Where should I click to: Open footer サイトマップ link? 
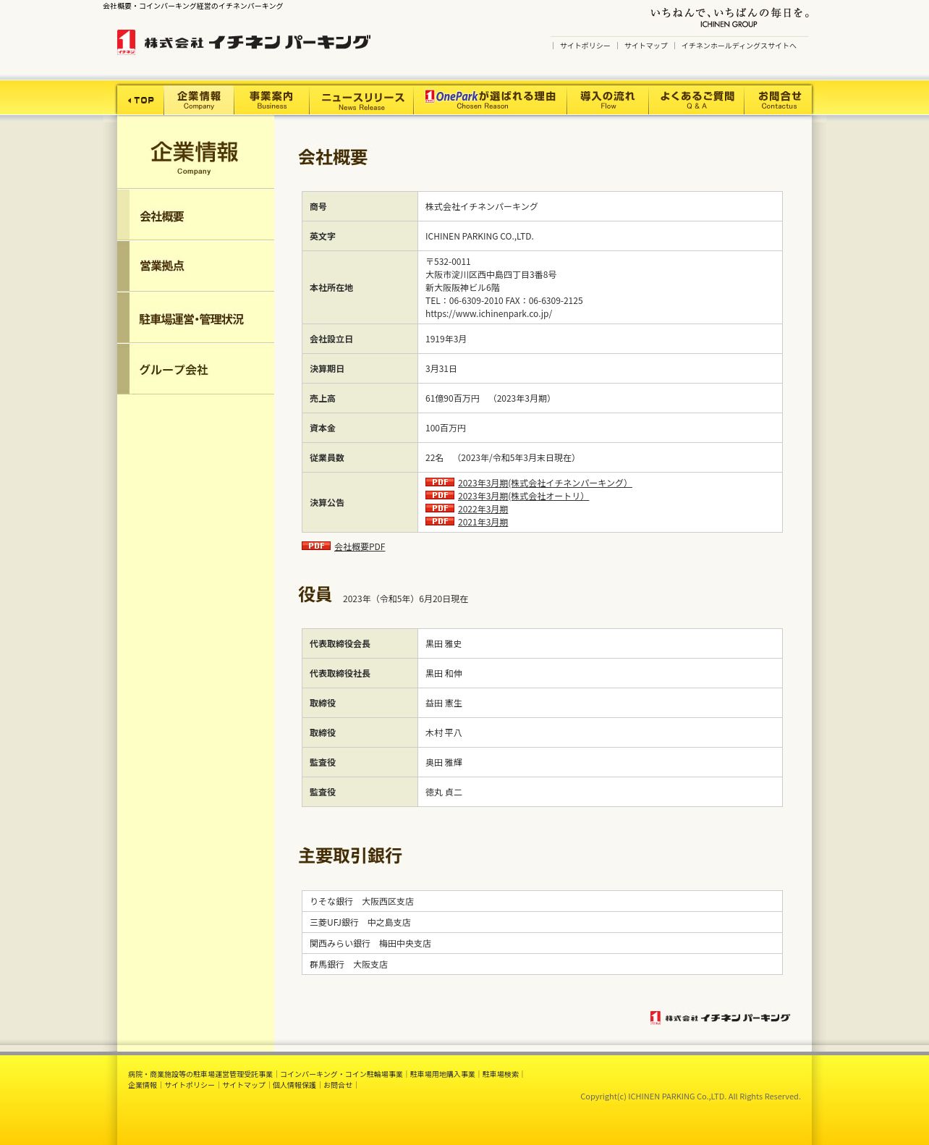244,1085
